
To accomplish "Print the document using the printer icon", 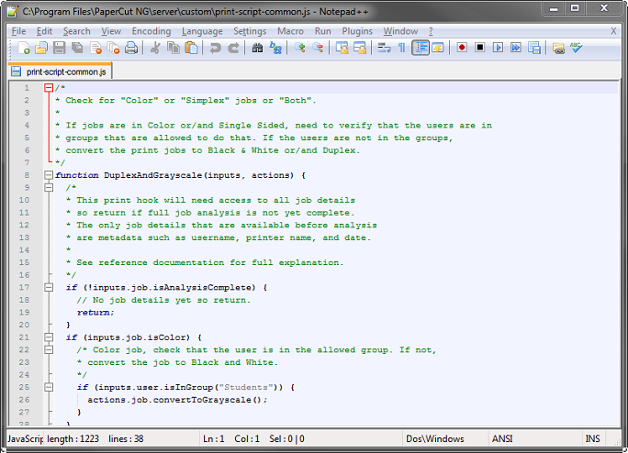I will point(131,48).
